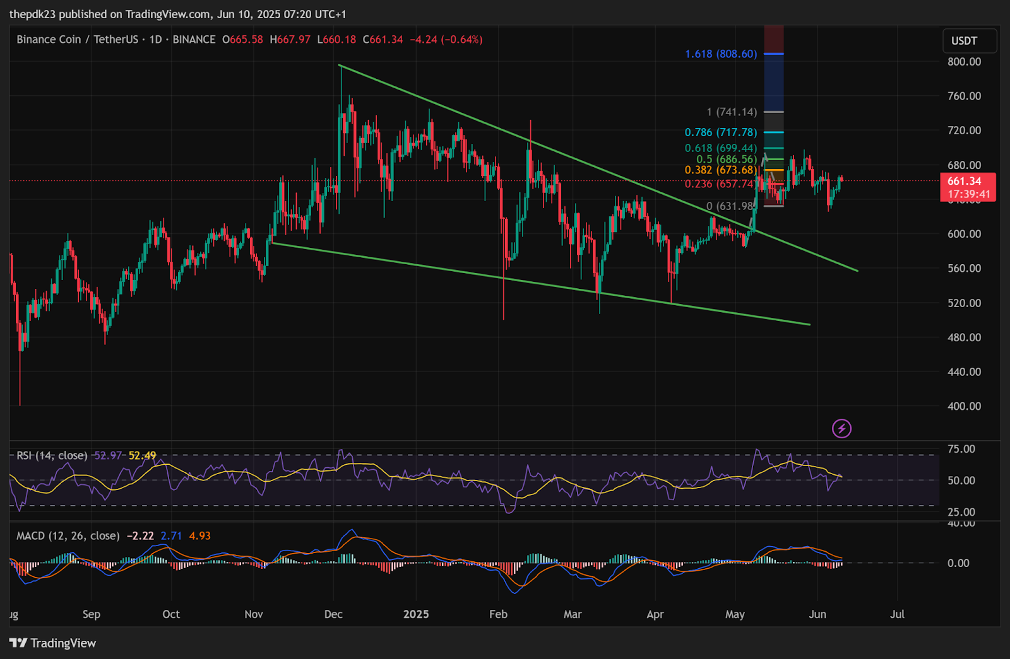Screen dimensions: 1010x659
Task: Click the 1.618 (808.60) Fibonacci level label
Action: (x=721, y=54)
